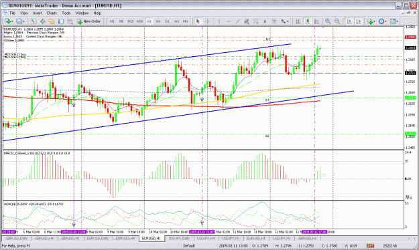Expand the Arrows tool dropdown arrow
The width and height of the screenshot is (419, 250).
point(288,21)
